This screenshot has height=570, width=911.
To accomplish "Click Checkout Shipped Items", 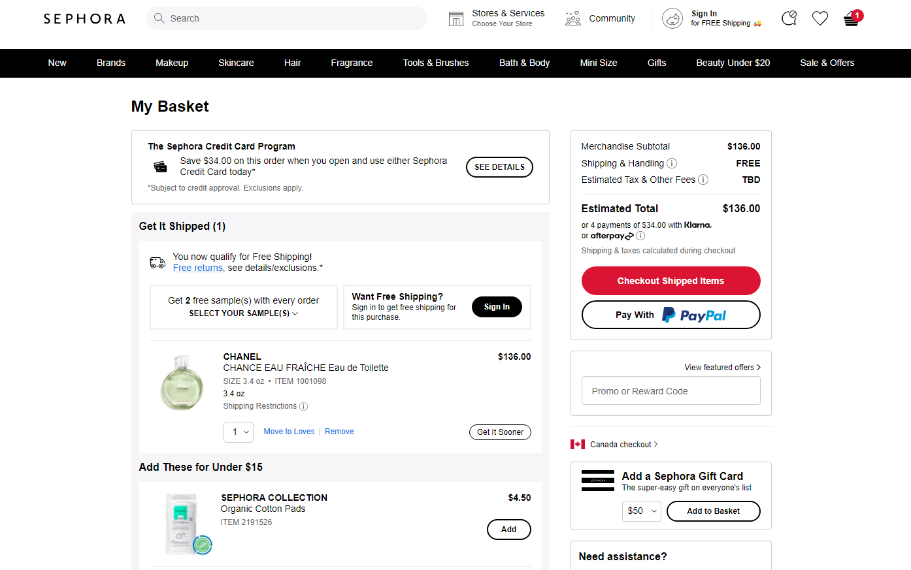I will pos(671,281).
